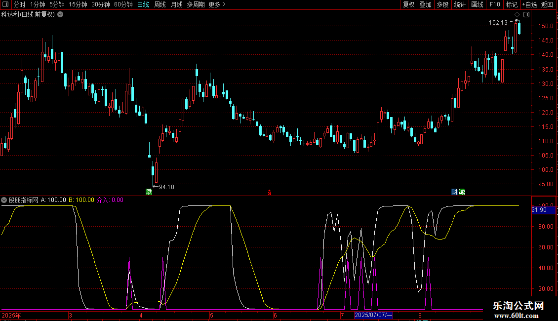
Task: Open the 复权 adjustment option
Action: 408,4
